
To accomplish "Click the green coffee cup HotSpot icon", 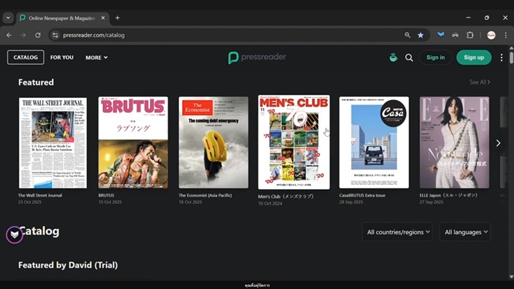I will [393, 58].
